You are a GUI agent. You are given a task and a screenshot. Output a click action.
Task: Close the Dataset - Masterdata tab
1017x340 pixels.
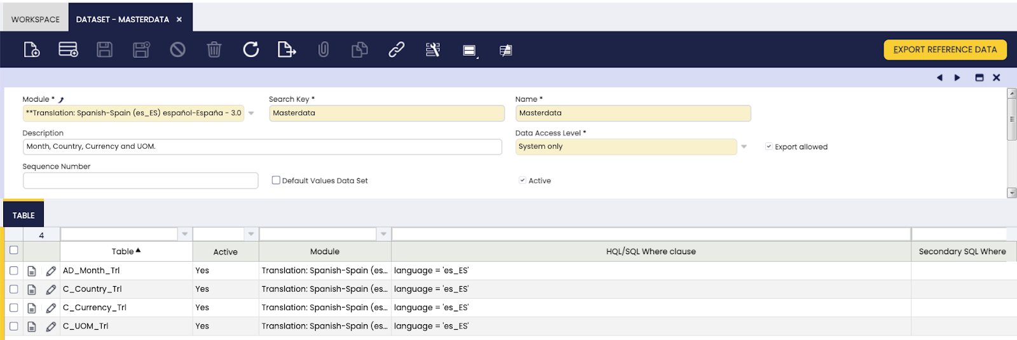pyautogui.click(x=179, y=20)
